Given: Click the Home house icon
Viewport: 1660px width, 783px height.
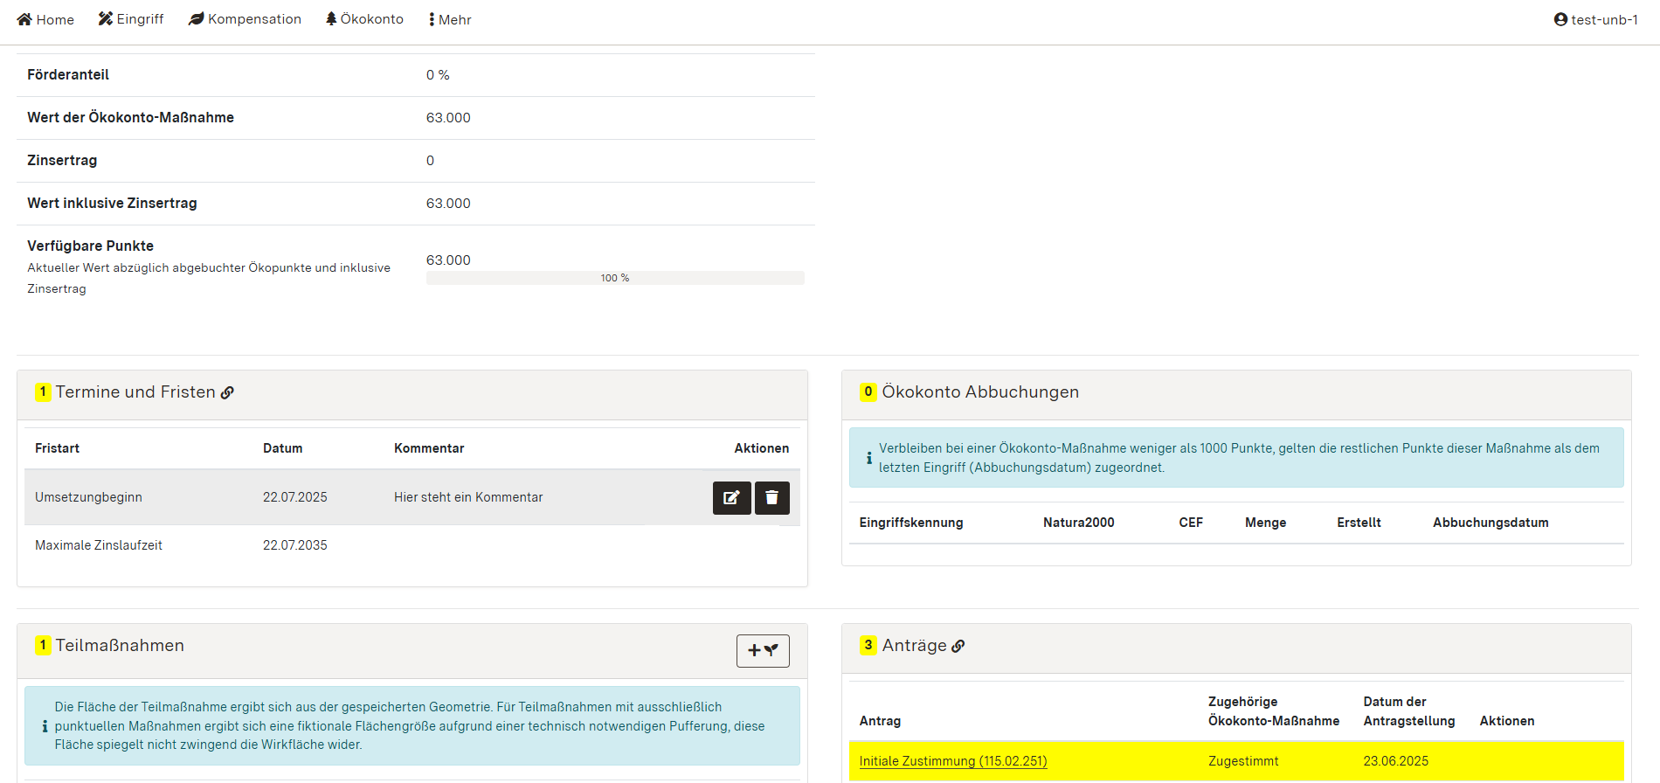Looking at the screenshot, I should tap(24, 19).
